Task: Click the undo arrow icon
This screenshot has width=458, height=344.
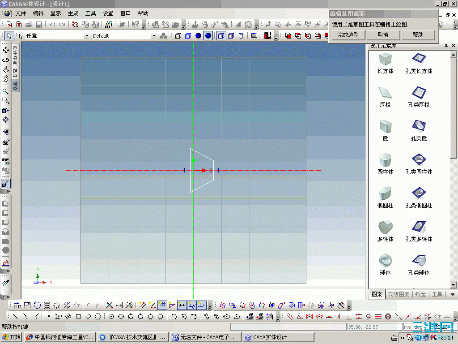Action: 52,25
